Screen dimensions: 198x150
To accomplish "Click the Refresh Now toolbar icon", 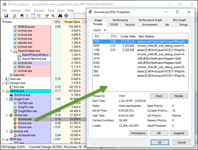I will (14, 16).
